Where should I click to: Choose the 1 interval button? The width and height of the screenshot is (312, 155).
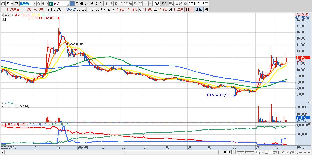tap(106, 4)
